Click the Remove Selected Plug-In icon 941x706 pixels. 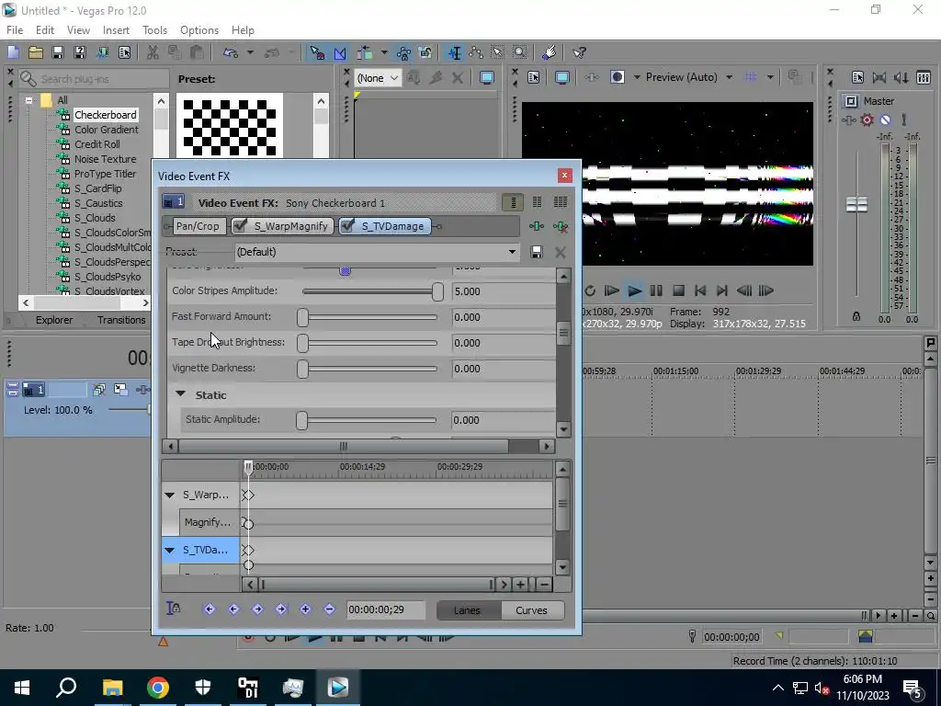[x=561, y=226]
